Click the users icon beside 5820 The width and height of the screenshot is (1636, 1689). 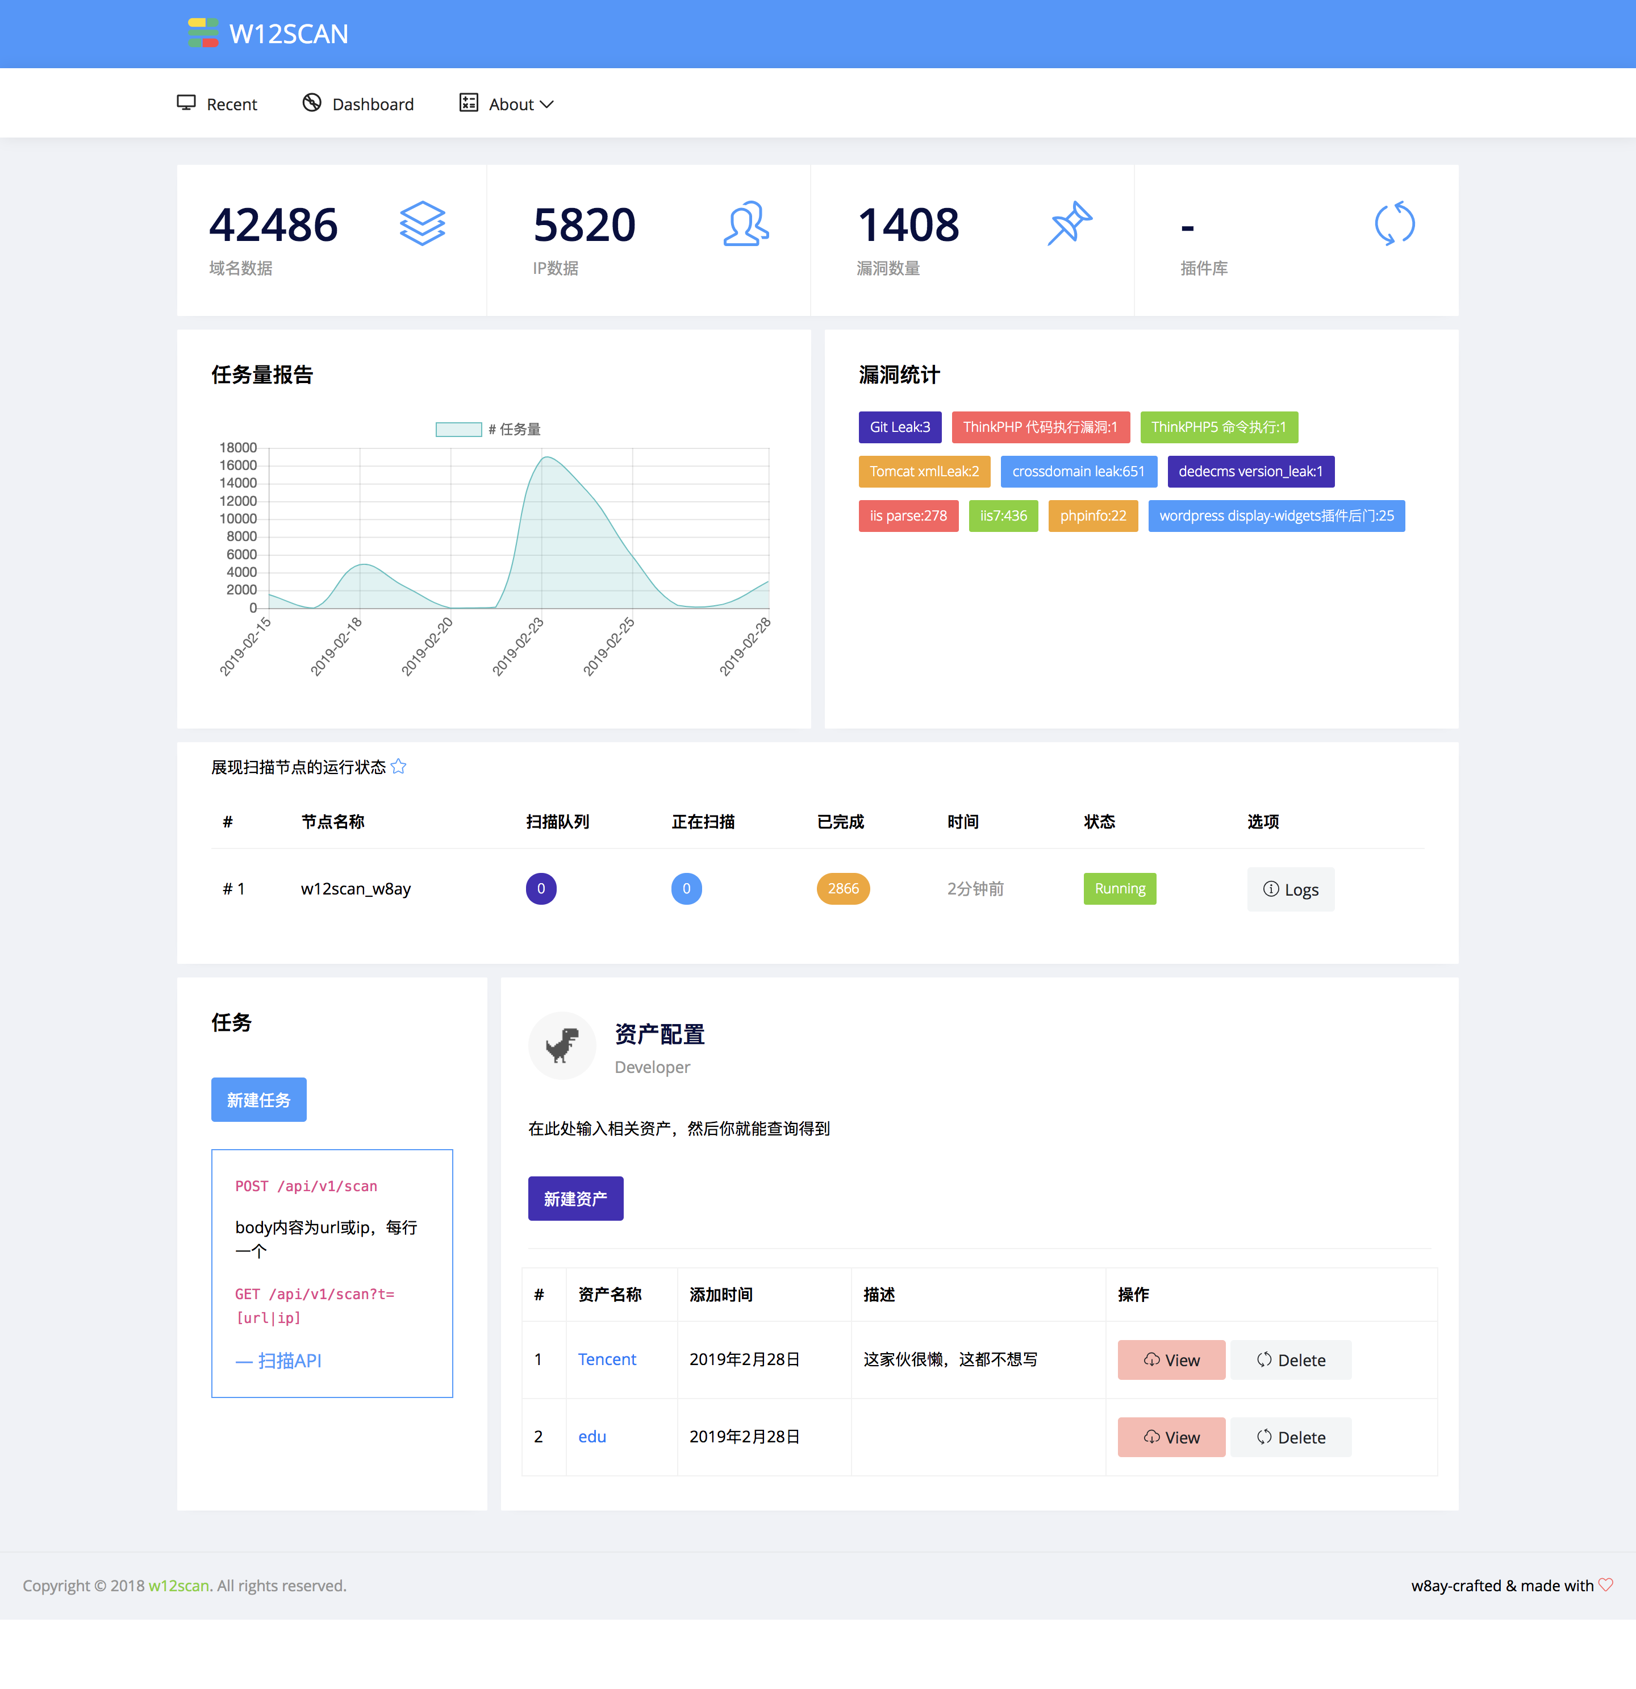(x=745, y=224)
